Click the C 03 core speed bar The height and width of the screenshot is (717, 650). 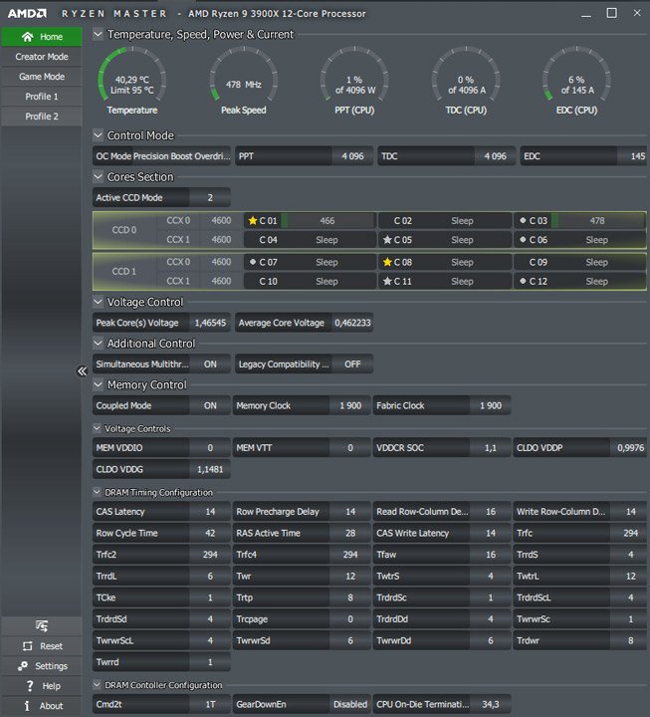point(598,220)
